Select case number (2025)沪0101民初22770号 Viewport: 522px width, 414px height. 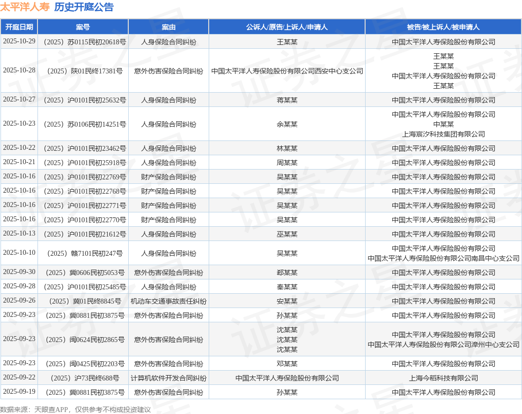[x=85, y=220]
